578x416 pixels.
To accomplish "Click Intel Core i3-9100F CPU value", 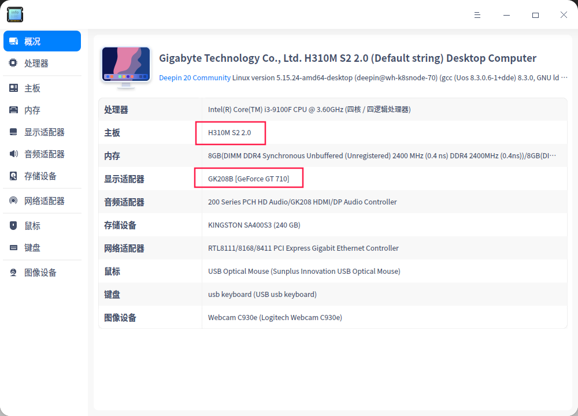I will (309, 109).
